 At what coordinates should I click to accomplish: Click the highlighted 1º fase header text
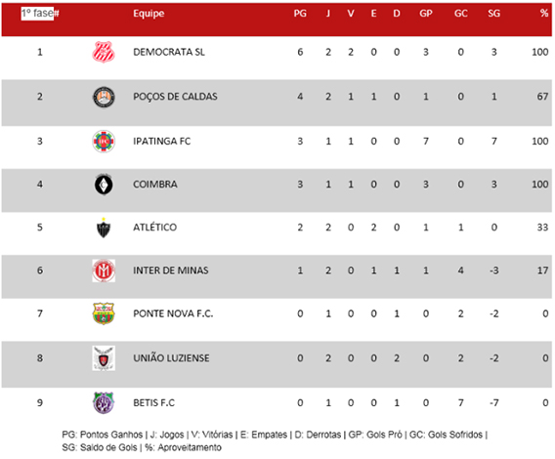click(37, 14)
